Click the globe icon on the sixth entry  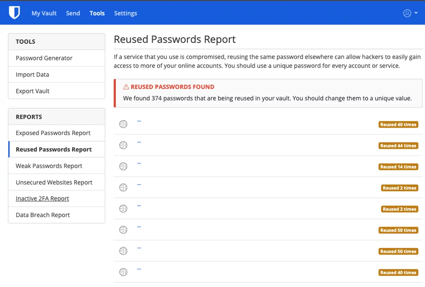tap(123, 230)
